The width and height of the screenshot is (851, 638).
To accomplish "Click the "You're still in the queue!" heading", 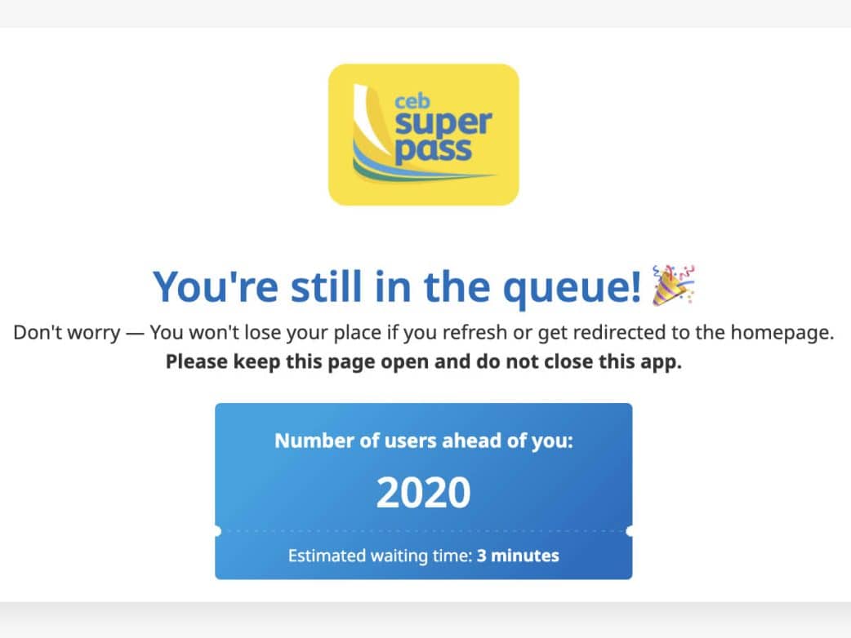I will pos(397,286).
